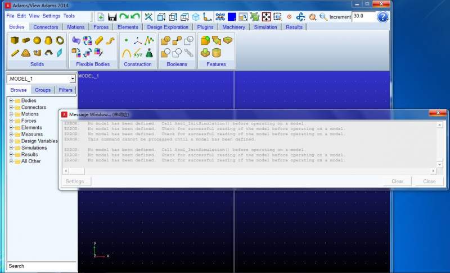Screen dimensions: 450x273
Task: Select the Revolution solid tool
Action: tap(48, 53)
